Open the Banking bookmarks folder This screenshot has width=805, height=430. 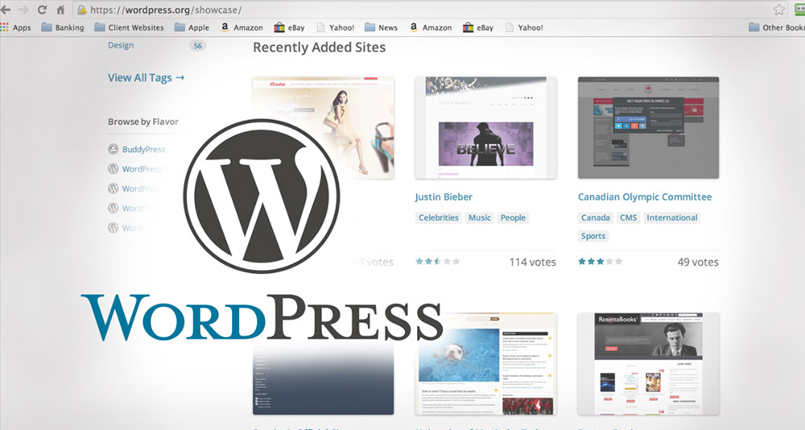63,27
